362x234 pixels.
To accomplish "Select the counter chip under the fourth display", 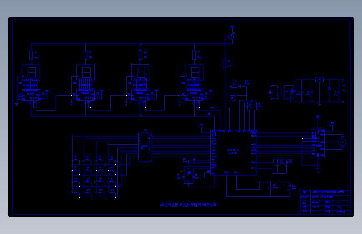I will [x=194, y=95].
